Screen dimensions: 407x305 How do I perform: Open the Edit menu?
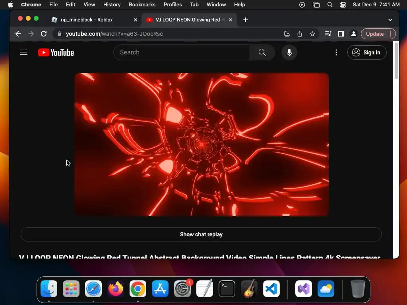pos(70,4)
